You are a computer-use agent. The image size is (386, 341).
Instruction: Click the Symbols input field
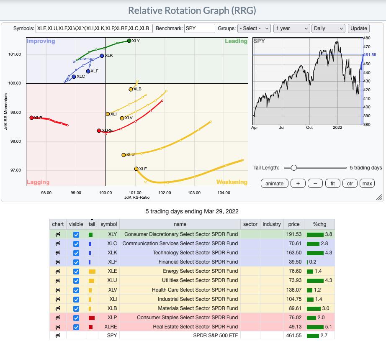tap(94, 28)
